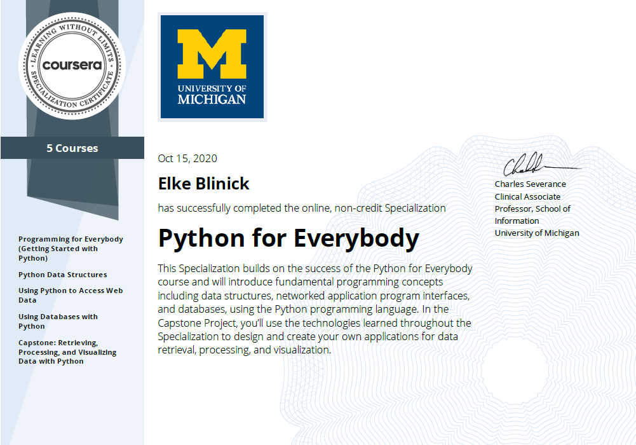Click 'Professor, School of' signer line

click(532, 209)
